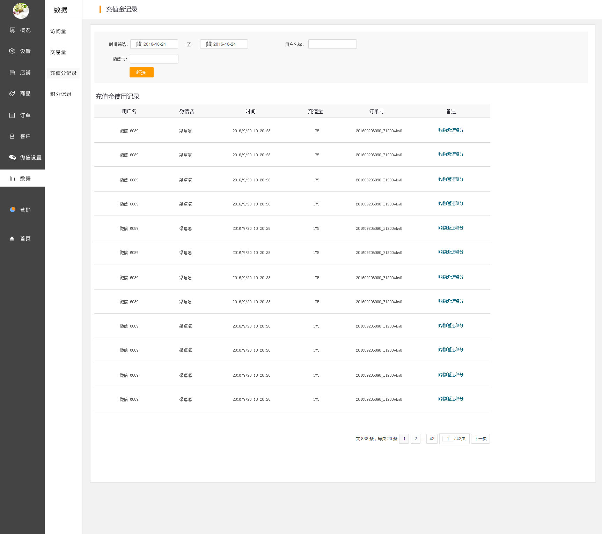This screenshot has height=534, width=602.
Task: Click first row's 购物返还积分 link
Action: point(450,130)
